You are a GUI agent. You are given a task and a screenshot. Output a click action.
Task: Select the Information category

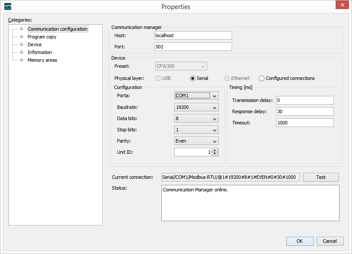40,52
